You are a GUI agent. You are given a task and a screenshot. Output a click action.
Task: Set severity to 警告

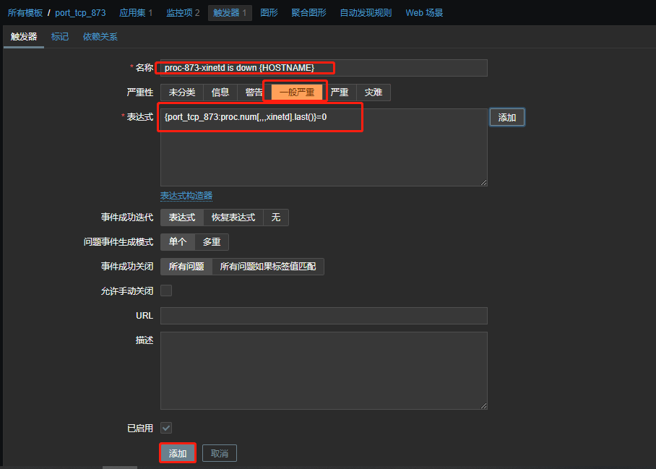[x=254, y=92]
